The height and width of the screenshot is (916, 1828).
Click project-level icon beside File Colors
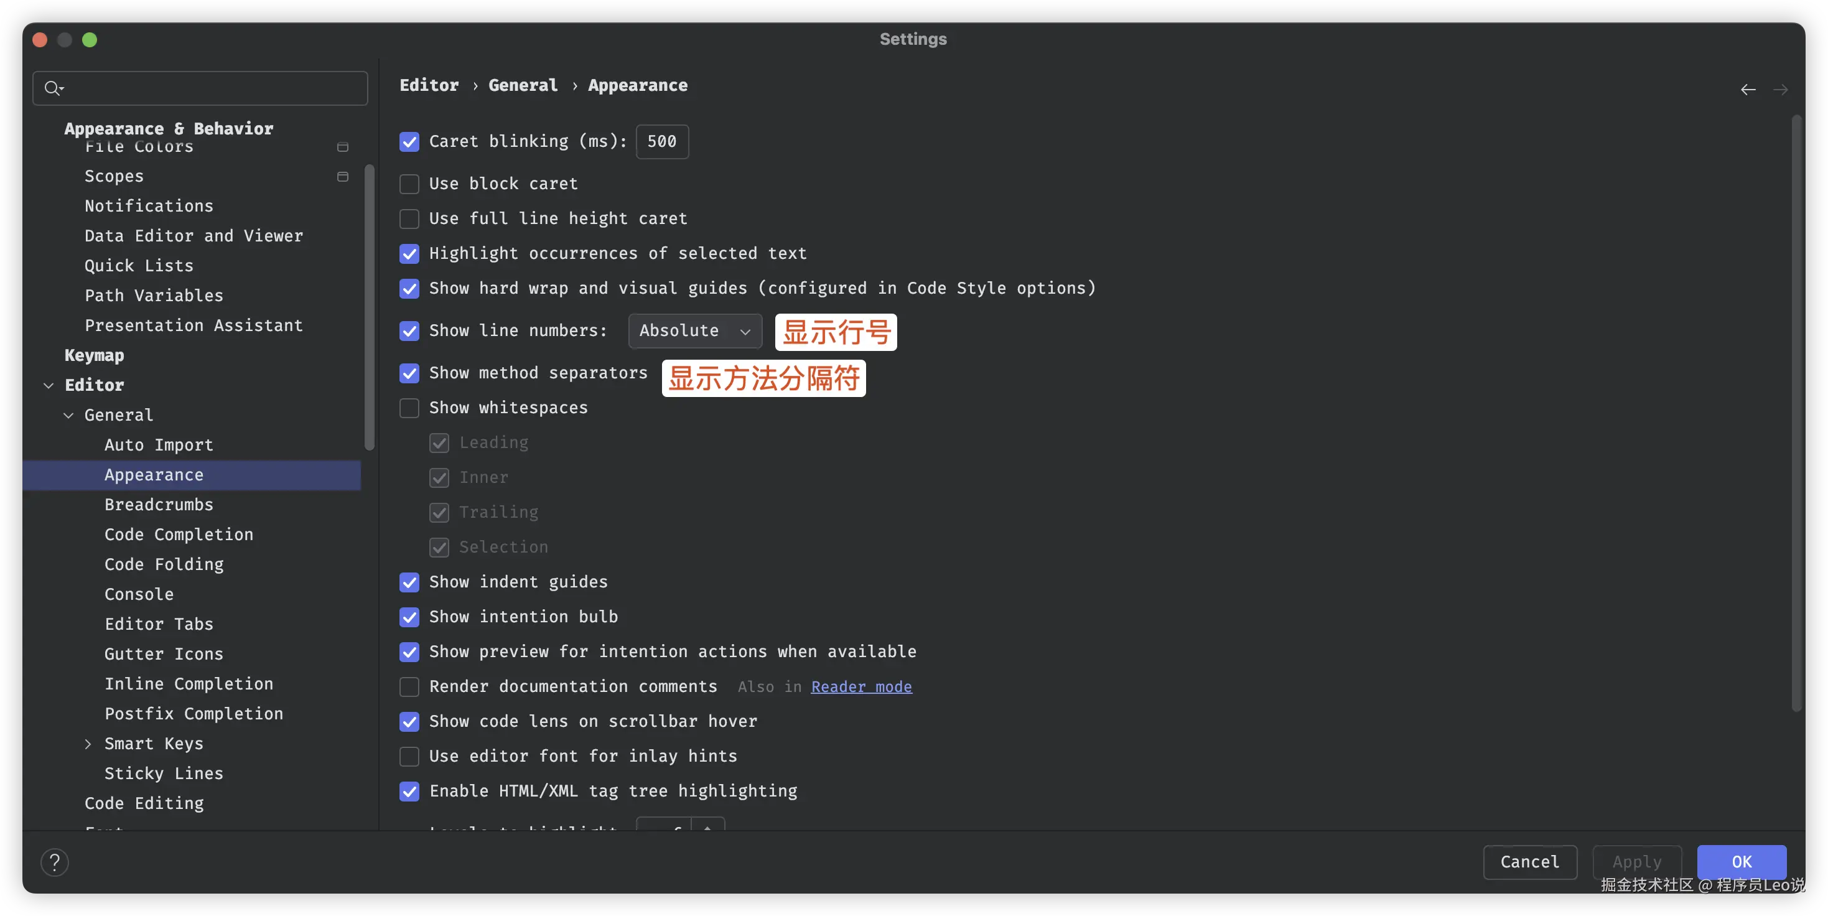pos(343,147)
